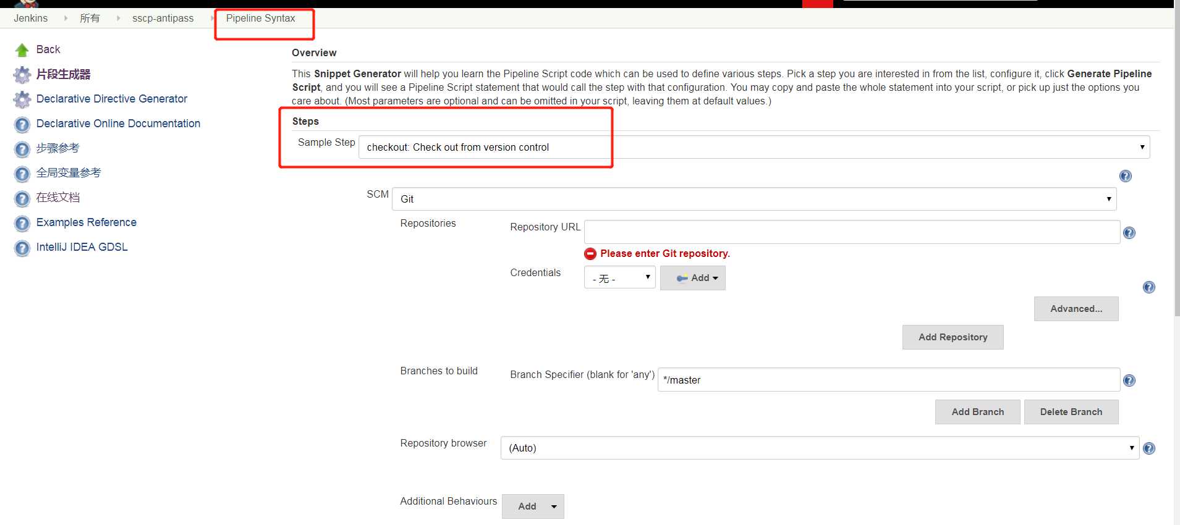Click the Branch Specifier */master field
Screen dimensions: 1180x525
pos(889,380)
